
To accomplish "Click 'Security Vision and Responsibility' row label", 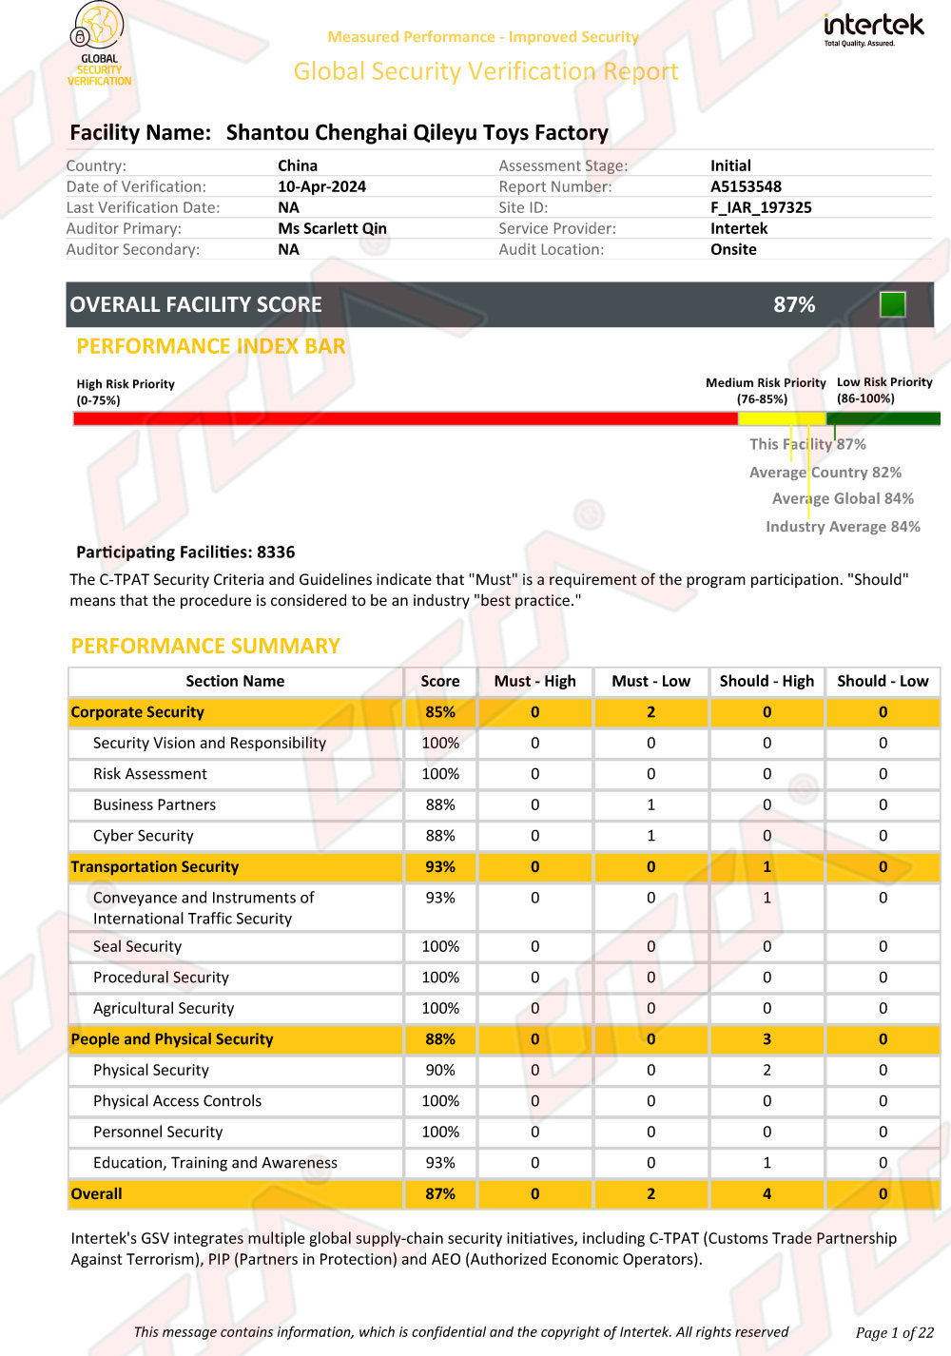I will (209, 743).
